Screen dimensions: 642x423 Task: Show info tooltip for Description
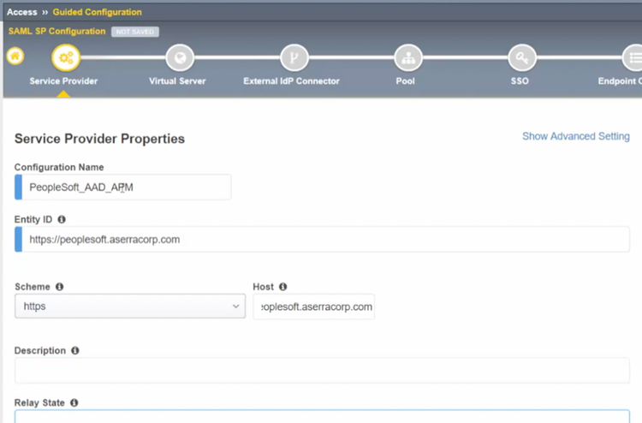75,350
